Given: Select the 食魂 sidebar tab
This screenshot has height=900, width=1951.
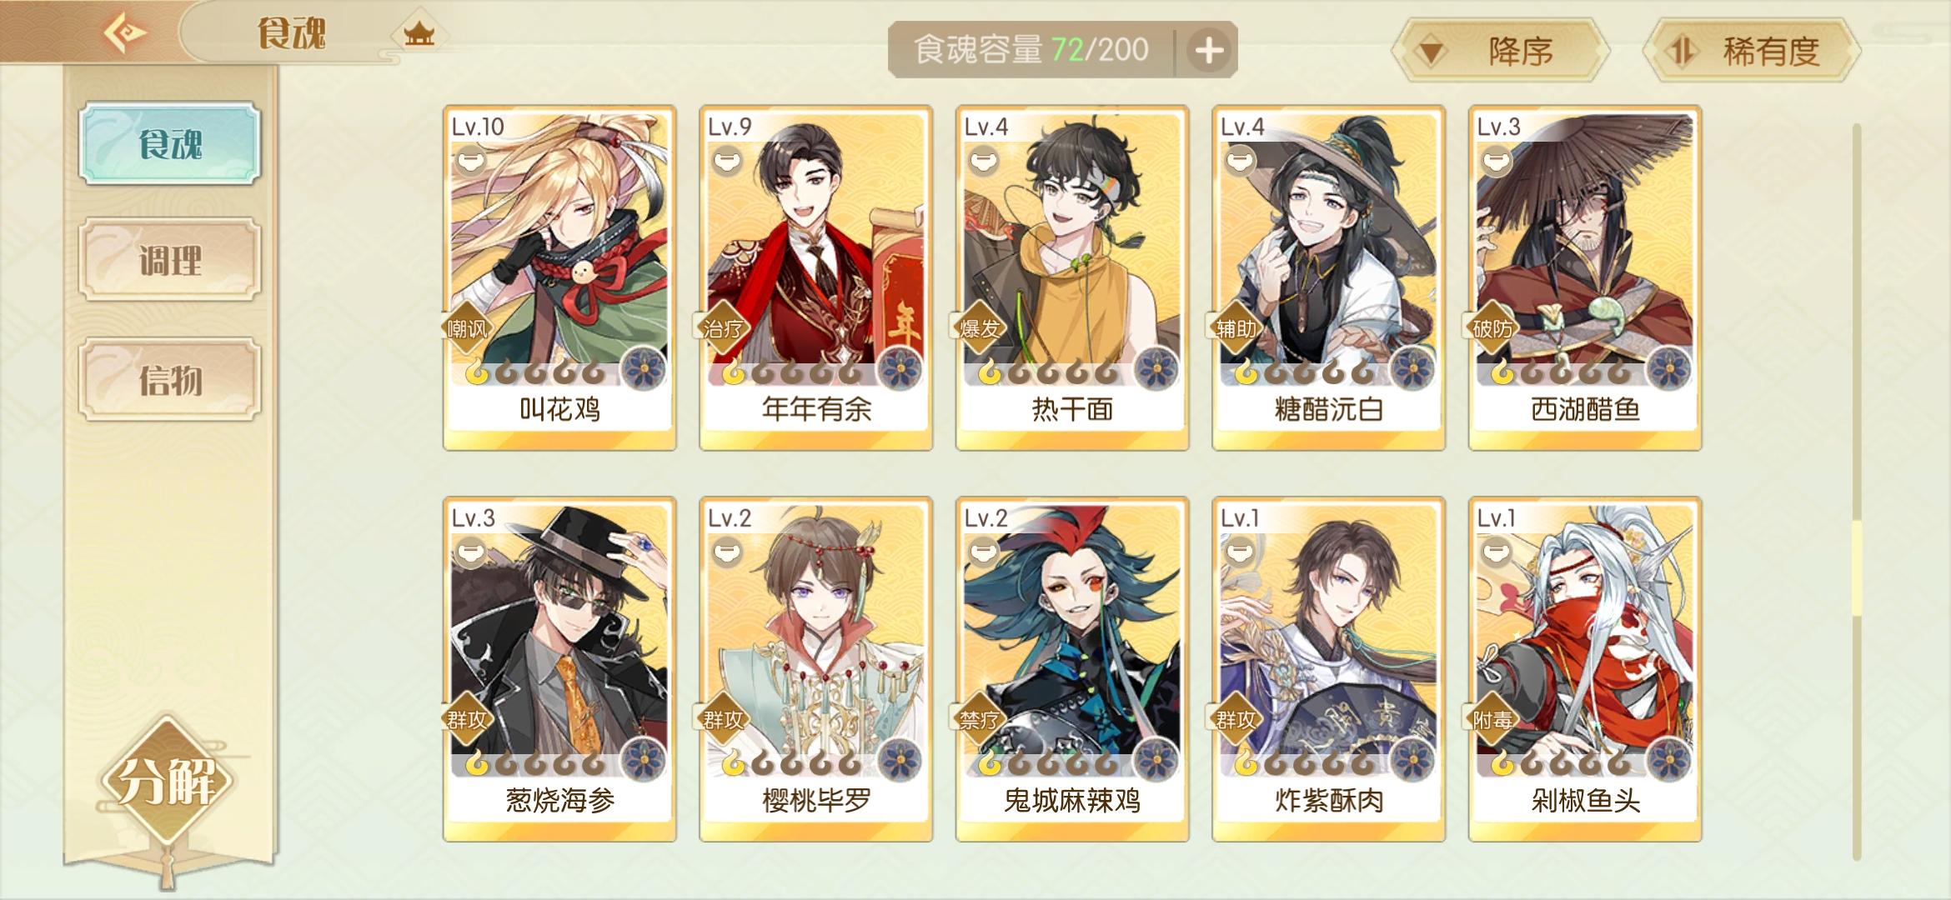Looking at the screenshot, I should [x=170, y=143].
